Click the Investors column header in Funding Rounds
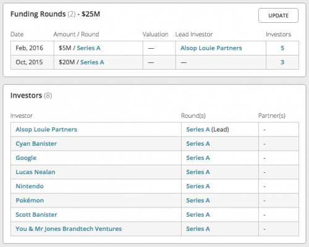 click(278, 34)
